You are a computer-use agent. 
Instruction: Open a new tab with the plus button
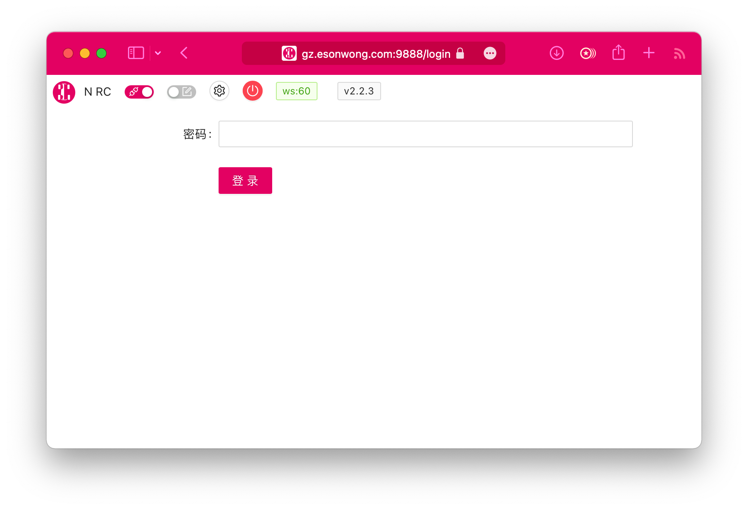(648, 53)
